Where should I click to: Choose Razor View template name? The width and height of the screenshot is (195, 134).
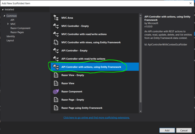click(68, 83)
